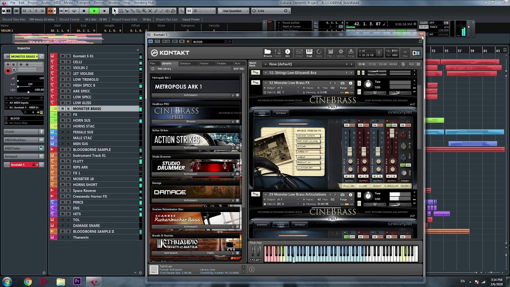Select rack page 17-32
The image size is (510, 287).
[372, 64]
